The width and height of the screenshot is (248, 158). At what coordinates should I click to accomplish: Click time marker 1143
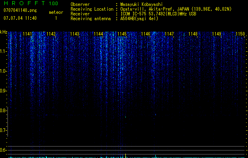pyautogui.click(x=75, y=34)
